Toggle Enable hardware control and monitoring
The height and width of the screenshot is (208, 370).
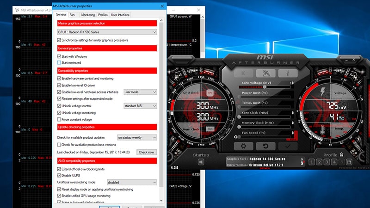[59, 78]
